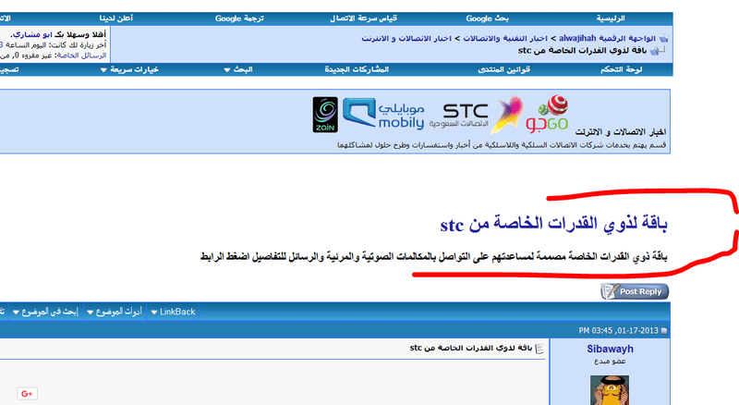
Task: Open قوانين المنتدى in the navbar
Action: tap(503, 69)
